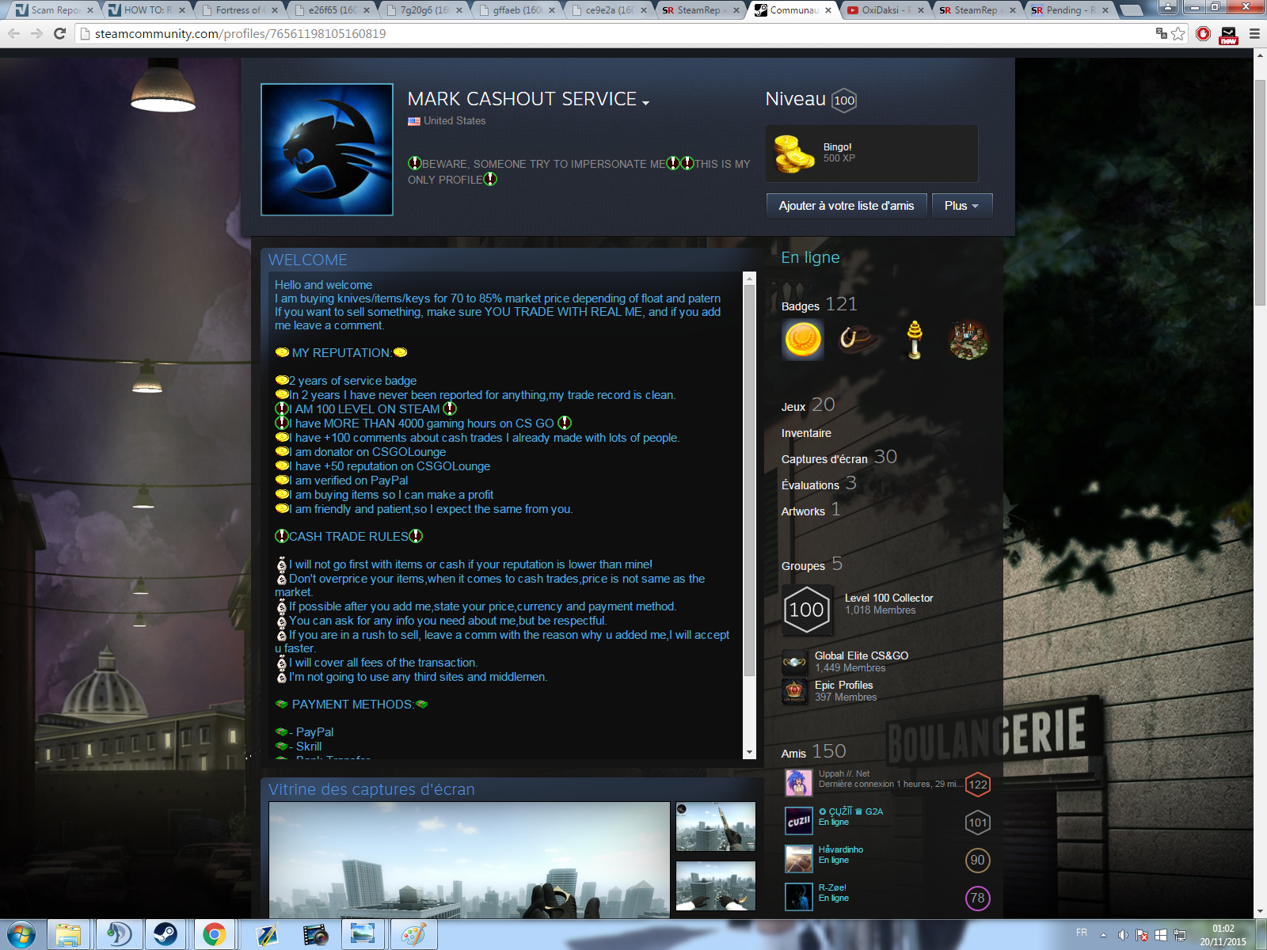Open the Inventaire link
The image size is (1267, 950).
806,433
